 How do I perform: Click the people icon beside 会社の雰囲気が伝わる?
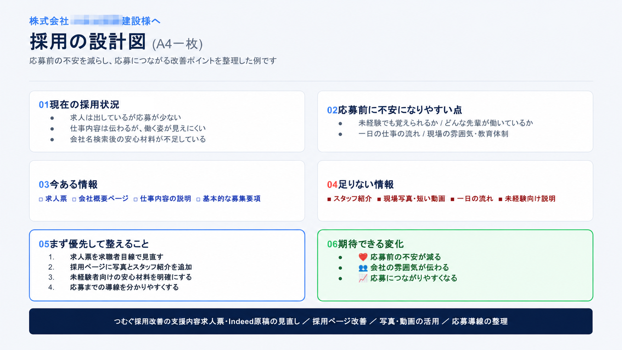pyautogui.click(x=363, y=268)
